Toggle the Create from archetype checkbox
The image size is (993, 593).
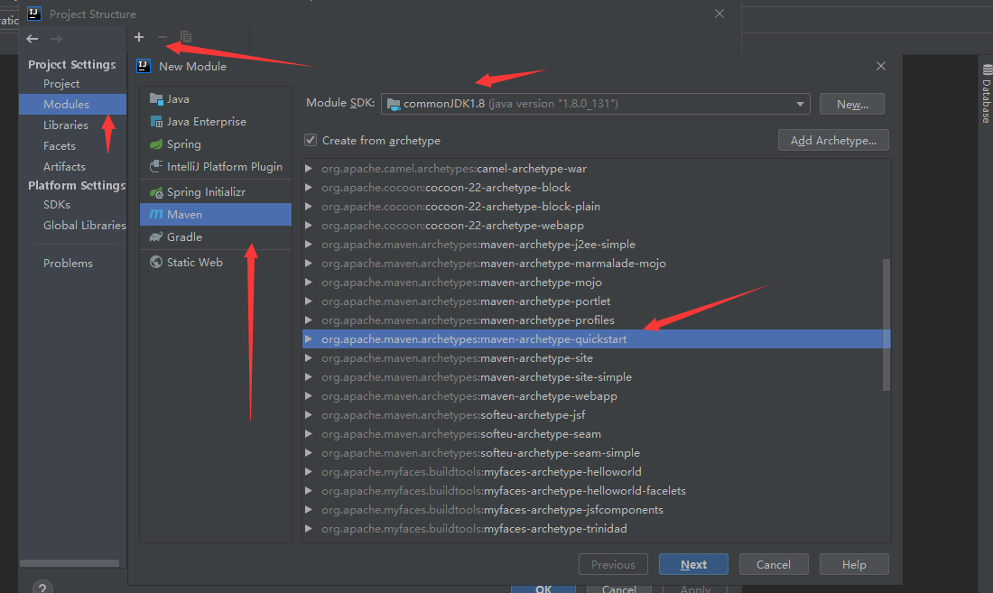coord(311,140)
